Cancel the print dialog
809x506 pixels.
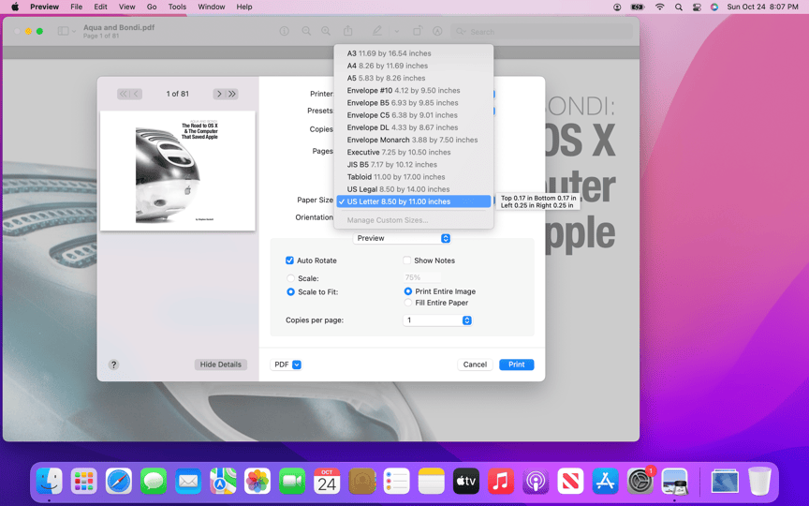475,365
